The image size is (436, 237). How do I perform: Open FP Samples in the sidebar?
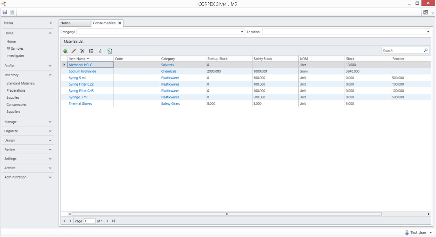click(15, 49)
